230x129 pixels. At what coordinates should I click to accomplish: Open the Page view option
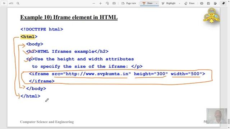click(x=129, y=3)
